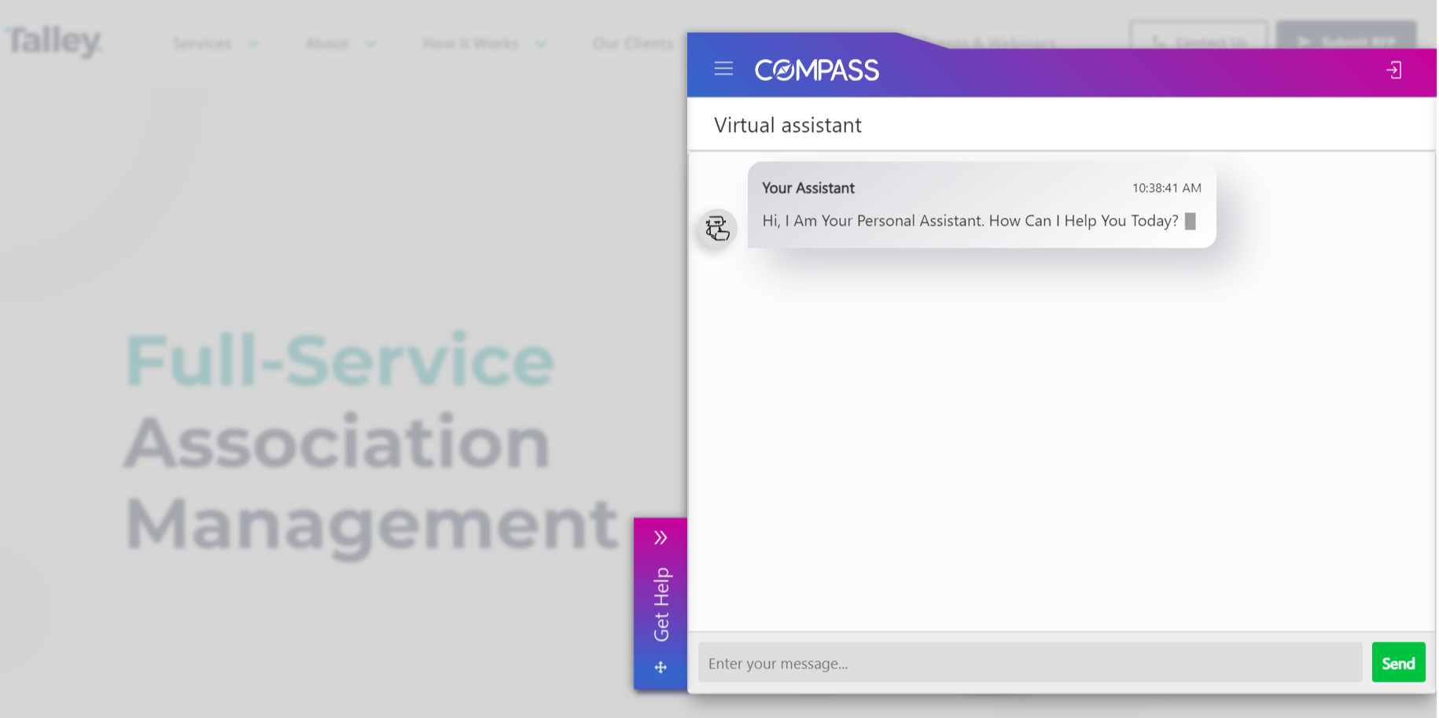Screen dimensions: 1439x718
Task: Click the 10:38:41 AM timestamp
Action: pos(1166,188)
